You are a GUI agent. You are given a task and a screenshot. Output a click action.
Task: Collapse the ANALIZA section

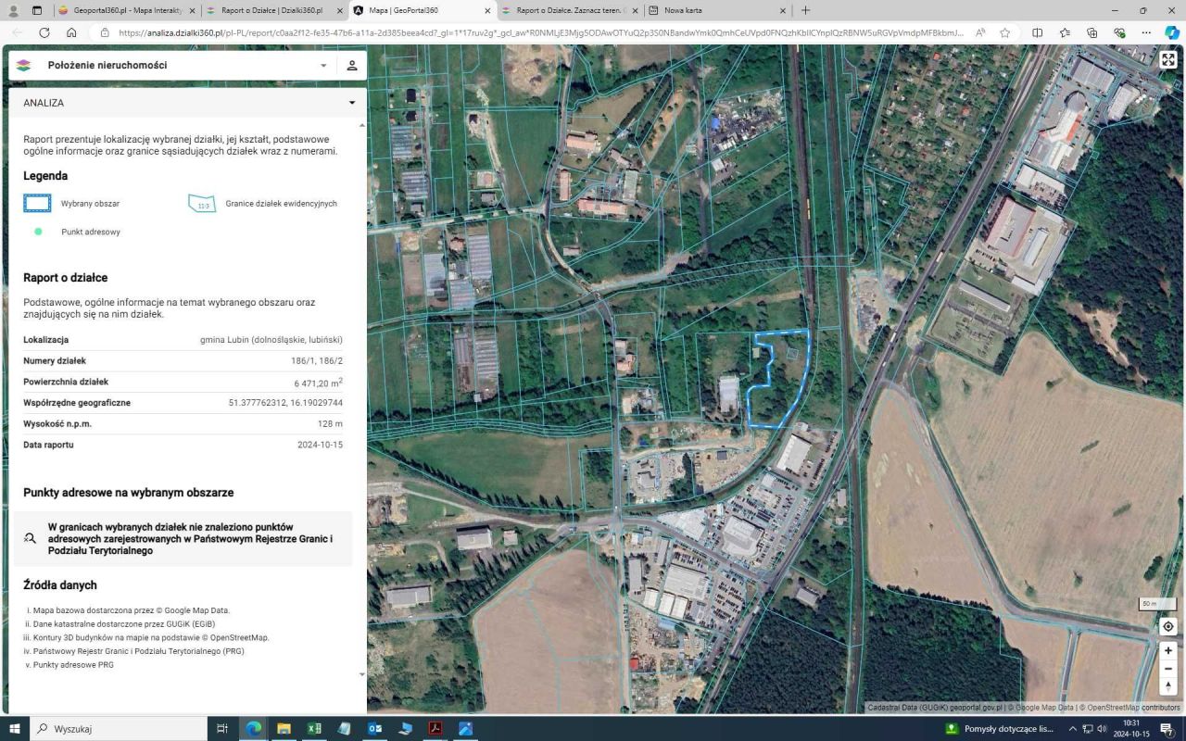352,103
